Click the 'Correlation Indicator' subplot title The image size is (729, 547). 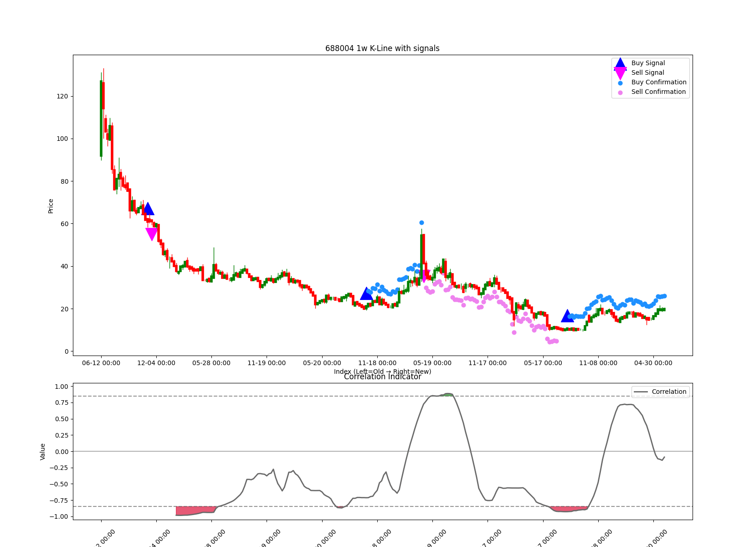382,377
